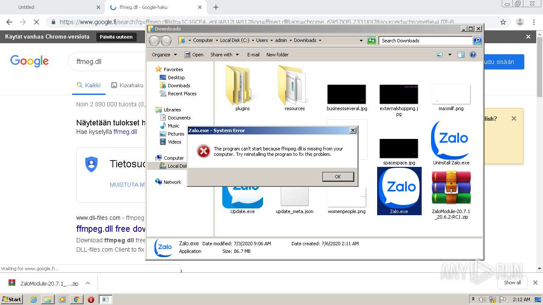Screen dimensions: 543x305
Task: Select Libraries in navigation pane
Action: pos(168,110)
